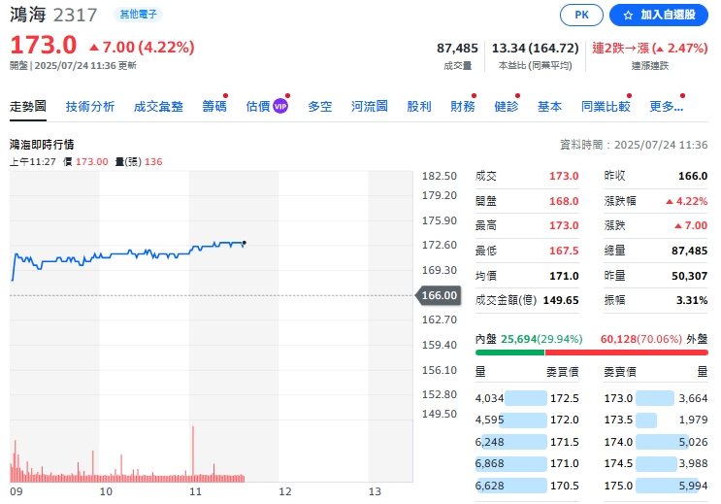
Task: Open the 河流圖 tab
Action: point(370,106)
